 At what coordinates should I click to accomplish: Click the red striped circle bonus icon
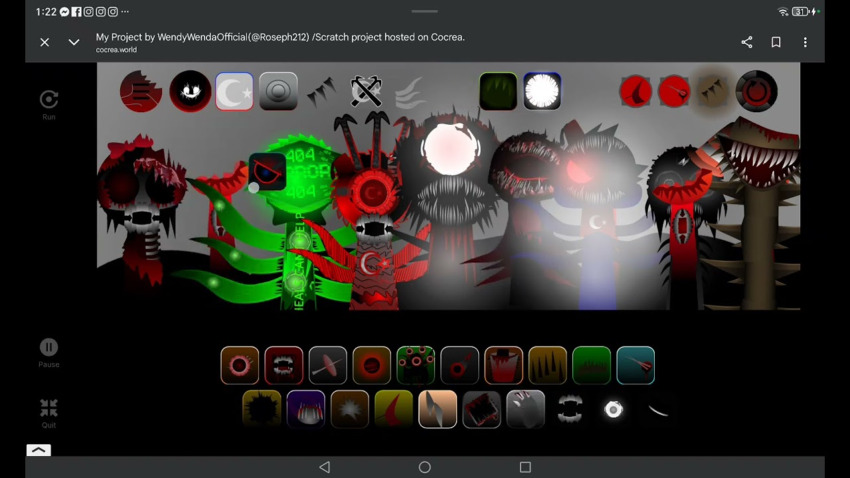tap(141, 91)
